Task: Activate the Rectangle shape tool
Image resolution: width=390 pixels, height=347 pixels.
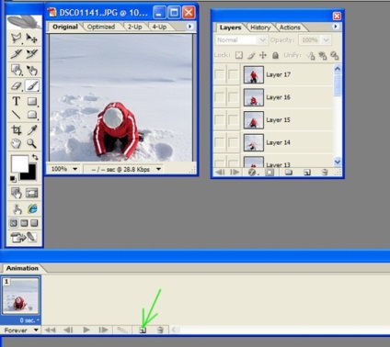Action: tap(32, 101)
